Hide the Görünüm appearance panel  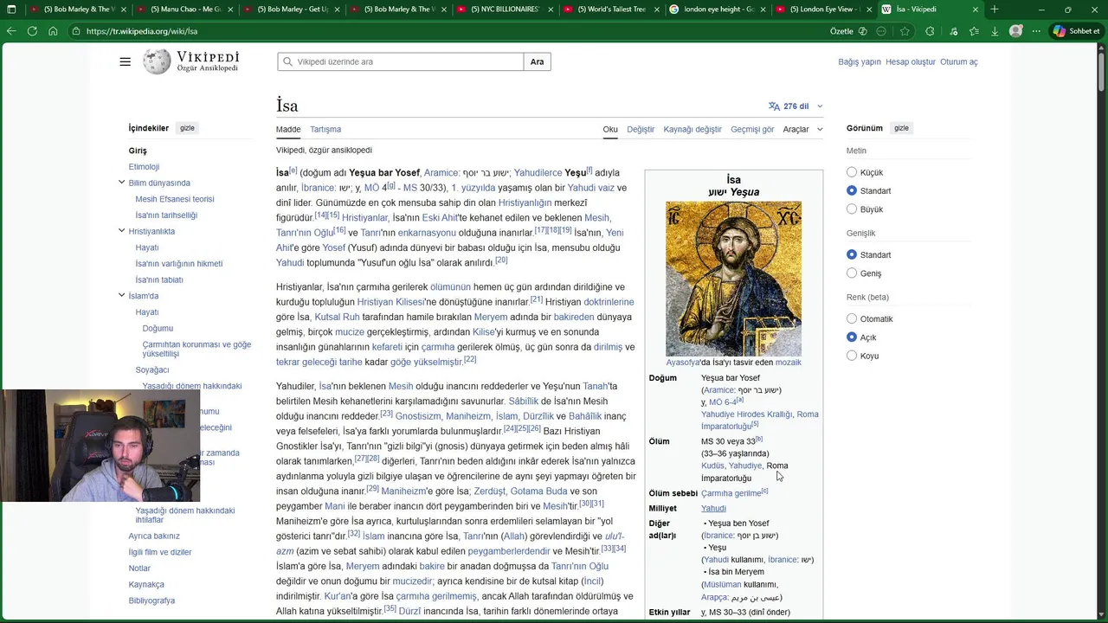click(901, 128)
